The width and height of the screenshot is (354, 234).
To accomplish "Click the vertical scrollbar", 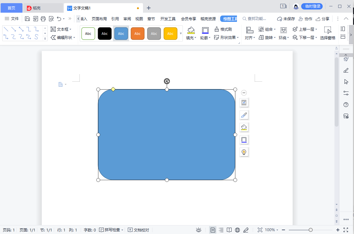I will (336, 92).
